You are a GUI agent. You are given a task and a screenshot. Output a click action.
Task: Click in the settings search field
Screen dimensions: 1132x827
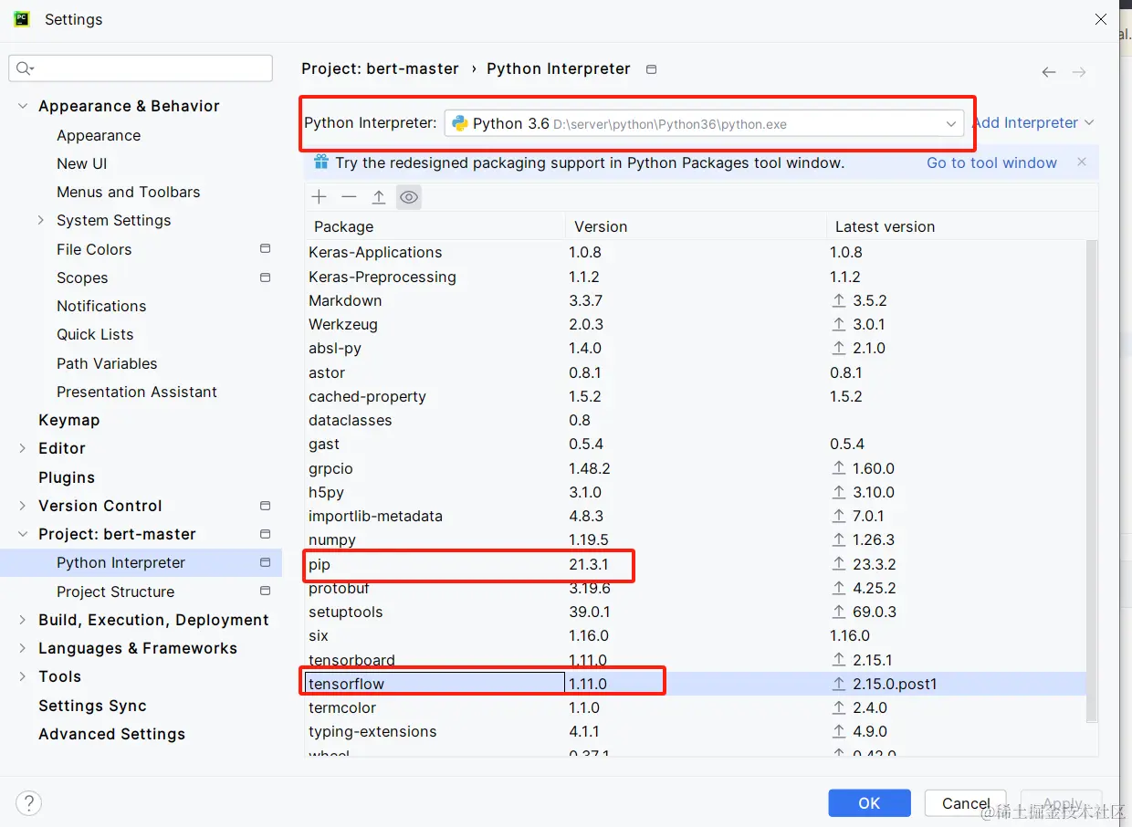point(141,68)
